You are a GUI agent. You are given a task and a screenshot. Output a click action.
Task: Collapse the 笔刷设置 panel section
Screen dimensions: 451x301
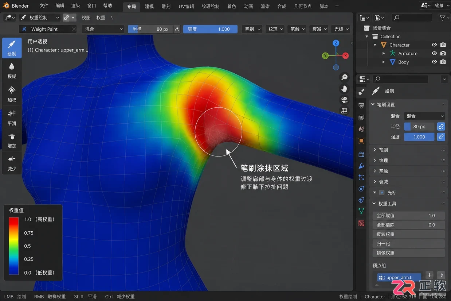(408, 105)
